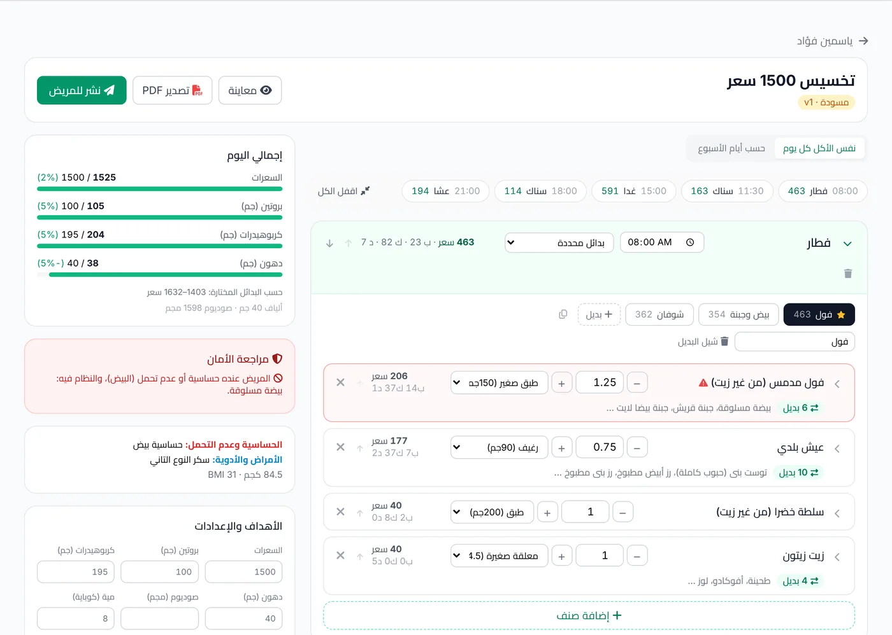Image resolution: width=892 pixels, height=635 pixels.
Task: Increase سلطة خضرا quantity plus
Action: [547, 512]
